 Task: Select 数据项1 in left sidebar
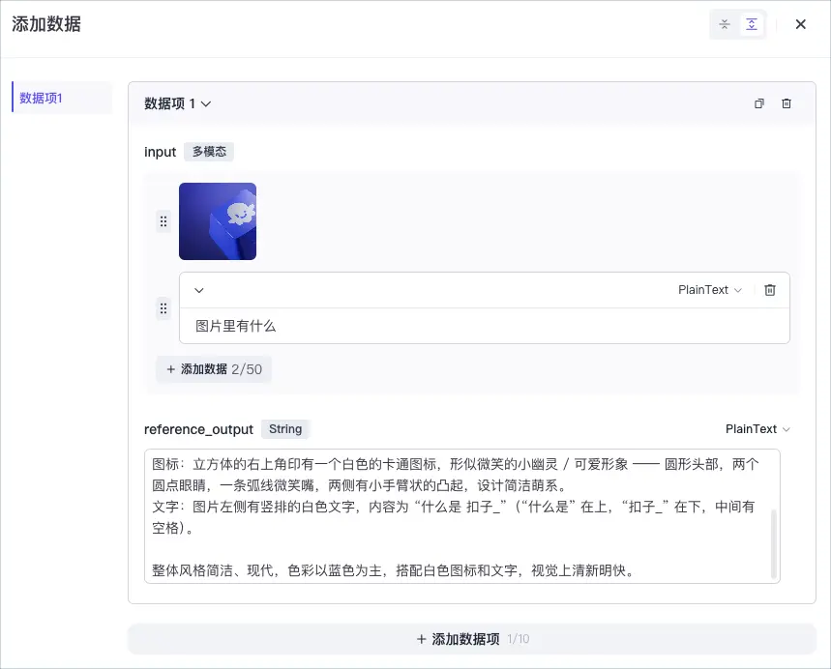click(62, 98)
